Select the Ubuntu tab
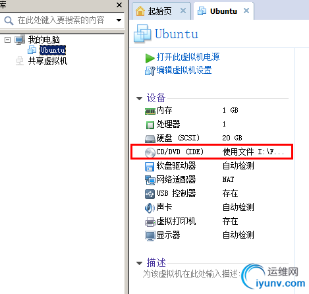 223,11
